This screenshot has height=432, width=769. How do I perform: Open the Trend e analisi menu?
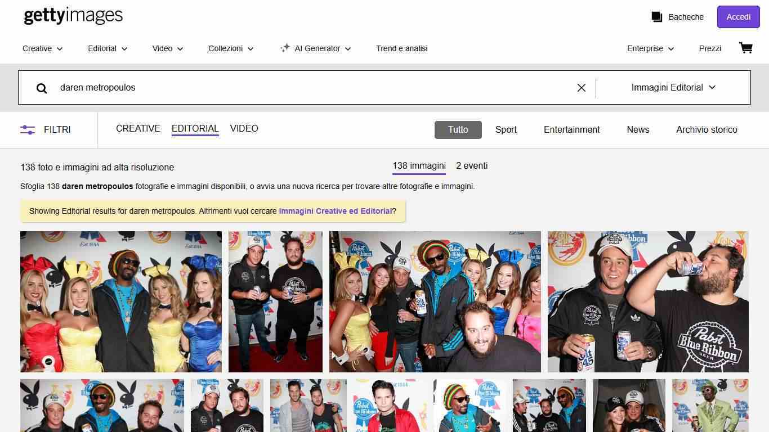(401, 48)
